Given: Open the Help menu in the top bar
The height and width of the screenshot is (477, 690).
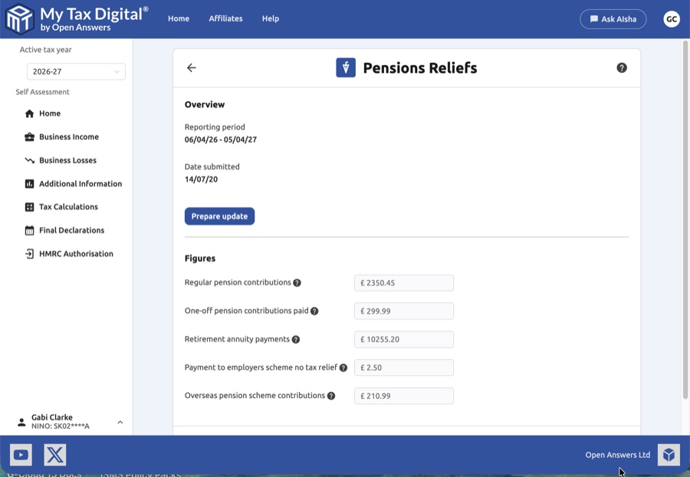Looking at the screenshot, I should [x=271, y=19].
